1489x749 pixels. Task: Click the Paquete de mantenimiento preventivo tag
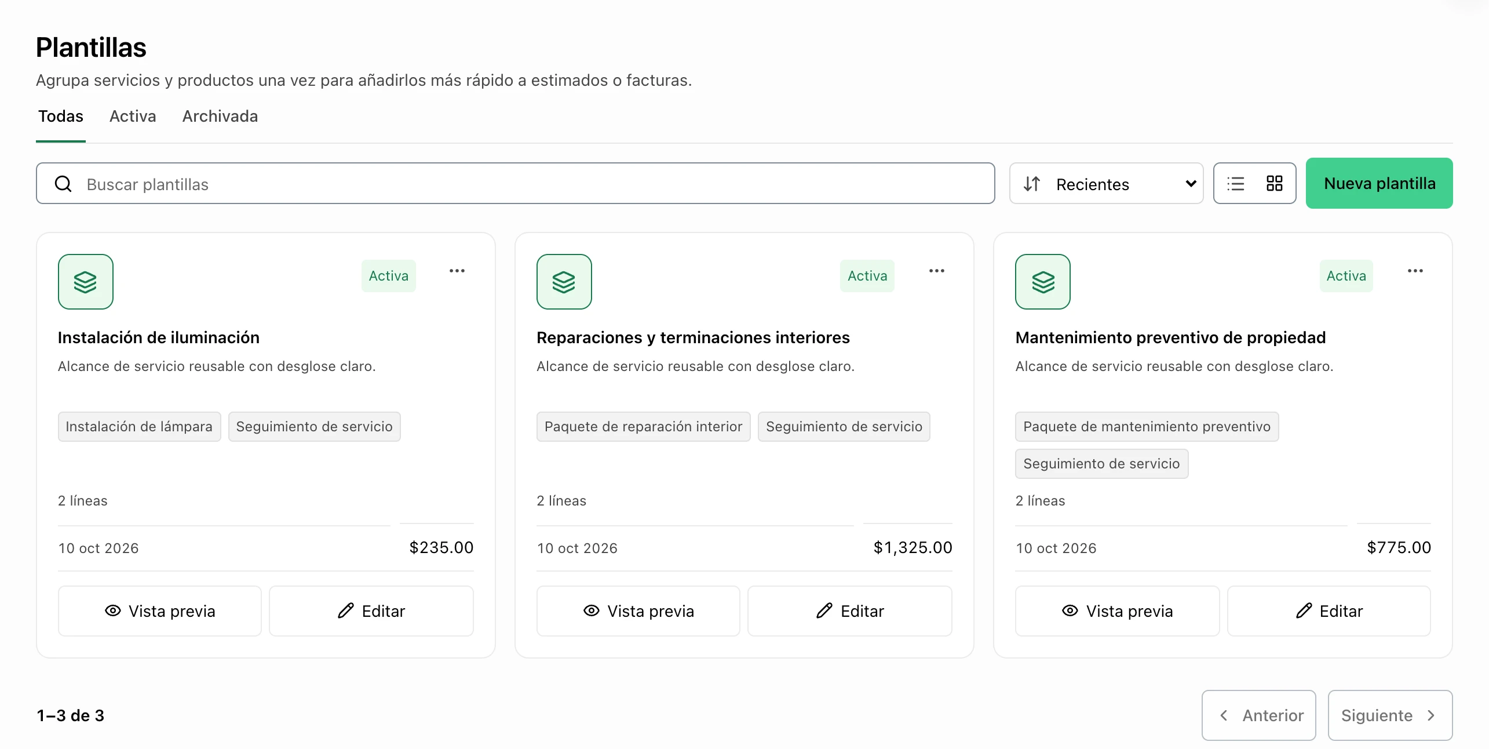pyautogui.click(x=1147, y=427)
